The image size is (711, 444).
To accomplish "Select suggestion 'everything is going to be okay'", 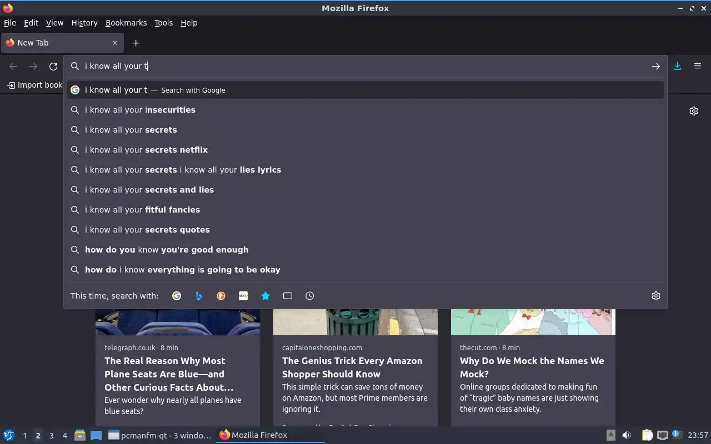I will tap(365, 270).
